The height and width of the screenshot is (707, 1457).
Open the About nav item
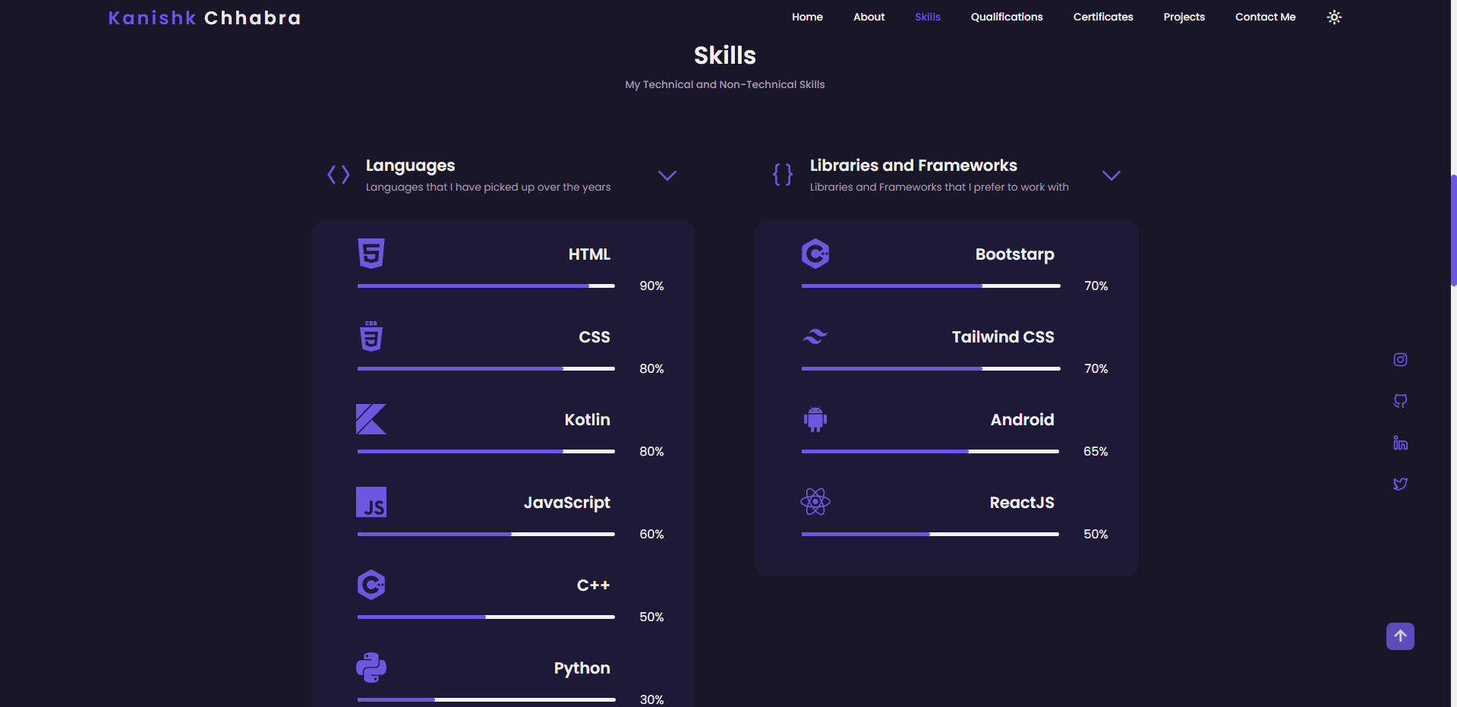coord(869,17)
